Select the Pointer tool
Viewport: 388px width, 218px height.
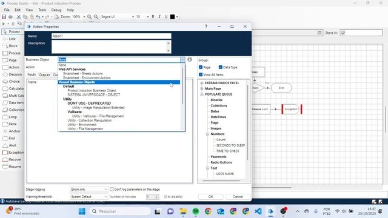tap(12, 31)
